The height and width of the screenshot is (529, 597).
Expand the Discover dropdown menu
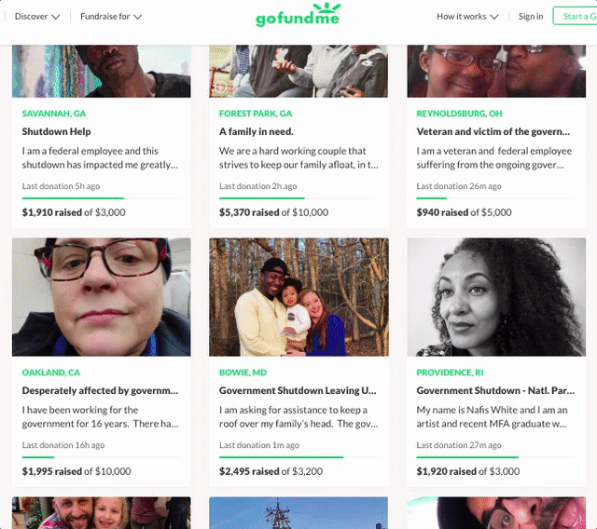37,17
